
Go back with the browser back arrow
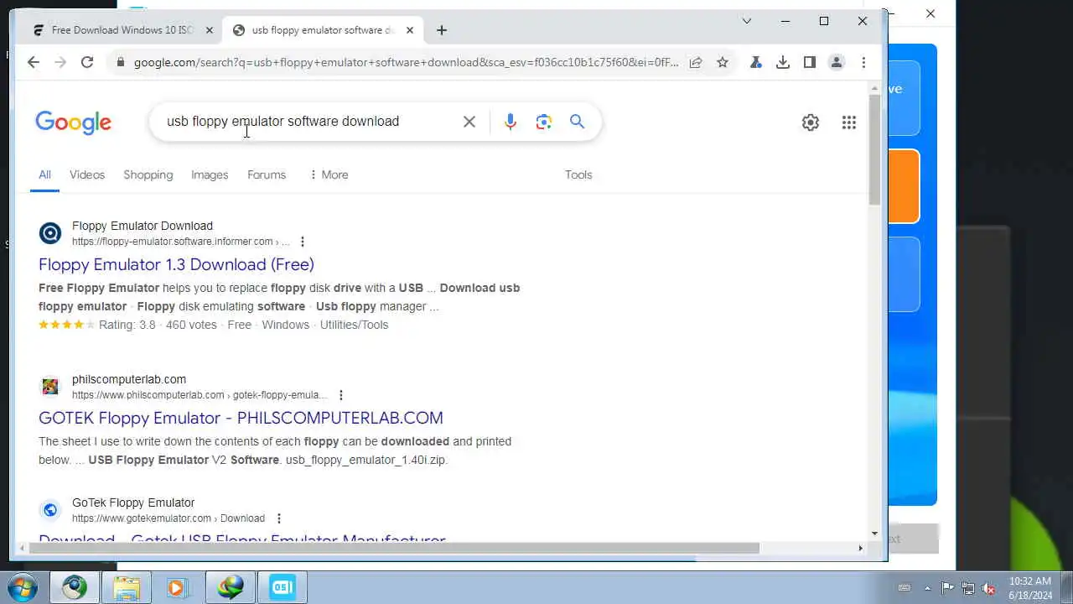(33, 62)
